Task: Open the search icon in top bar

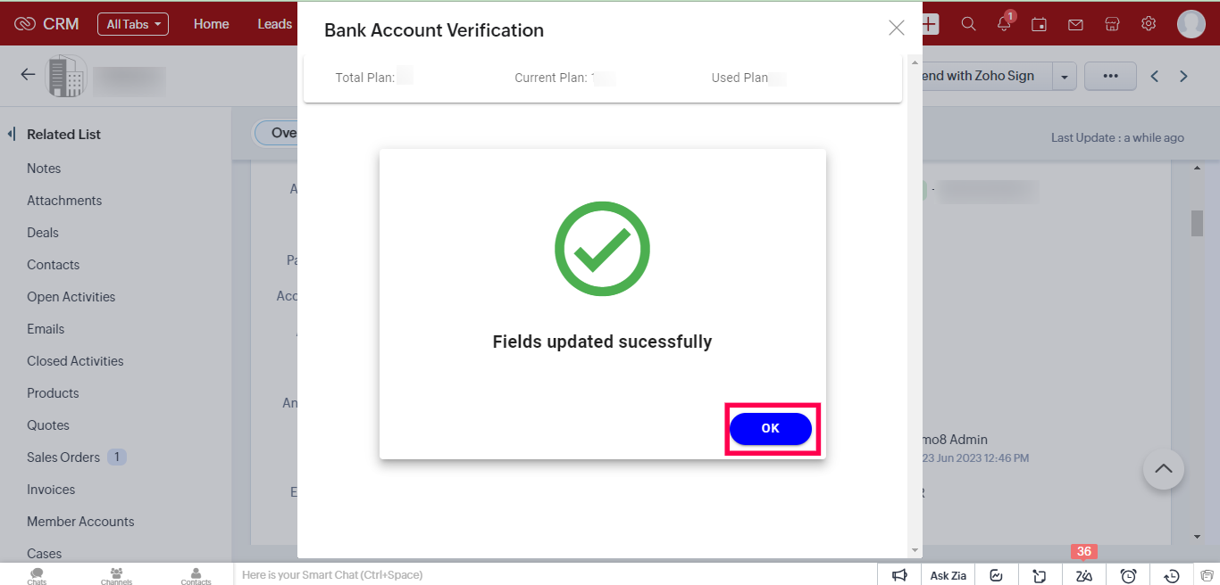Action: (x=968, y=24)
